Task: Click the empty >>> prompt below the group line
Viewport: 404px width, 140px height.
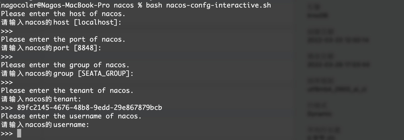Action: click(x=7, y=82)
